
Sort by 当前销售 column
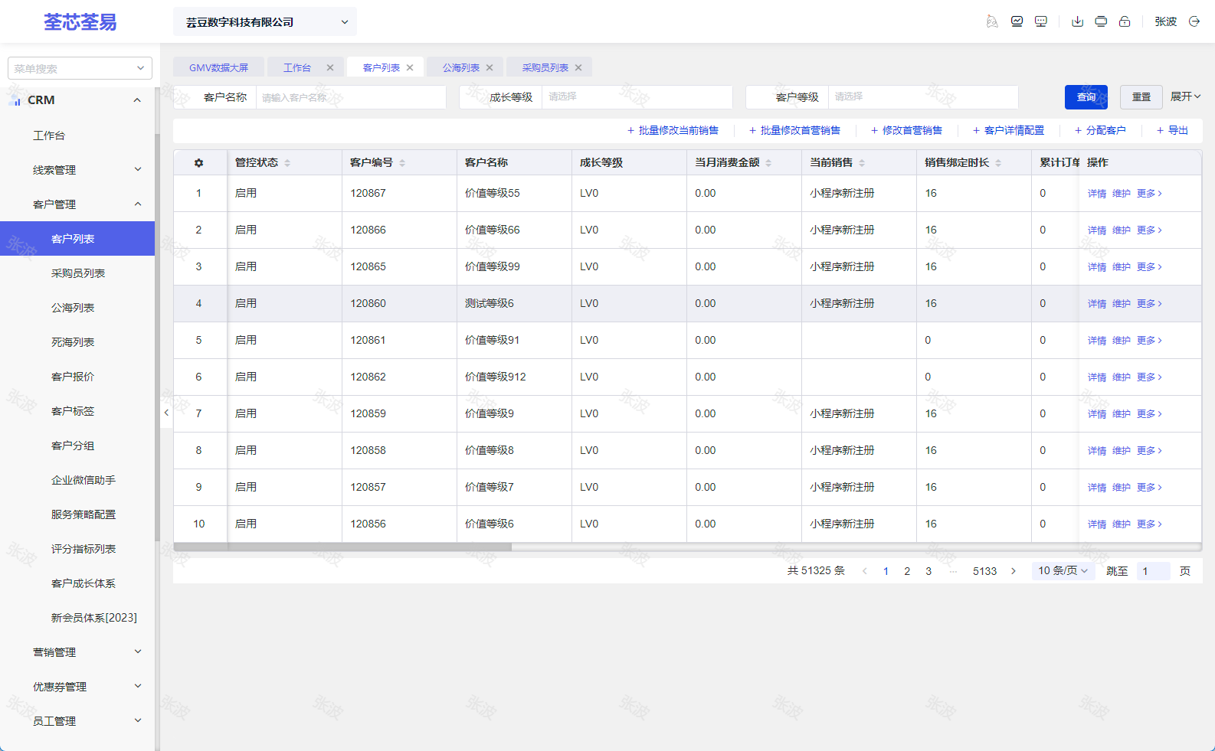click(862, 163)
